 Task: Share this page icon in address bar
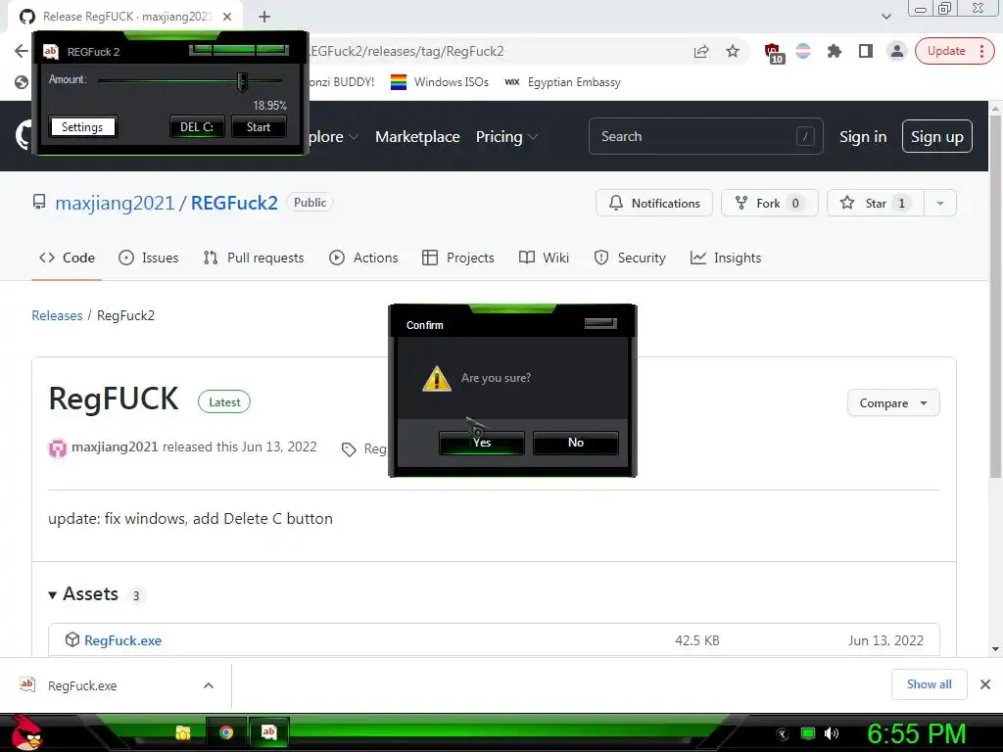tap(701, 51)
